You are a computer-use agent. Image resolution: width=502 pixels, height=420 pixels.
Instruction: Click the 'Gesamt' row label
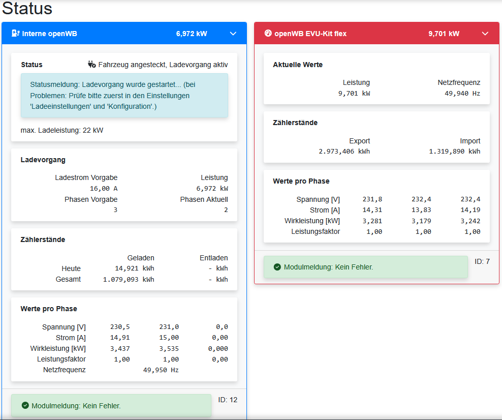(x=68, y=279)
